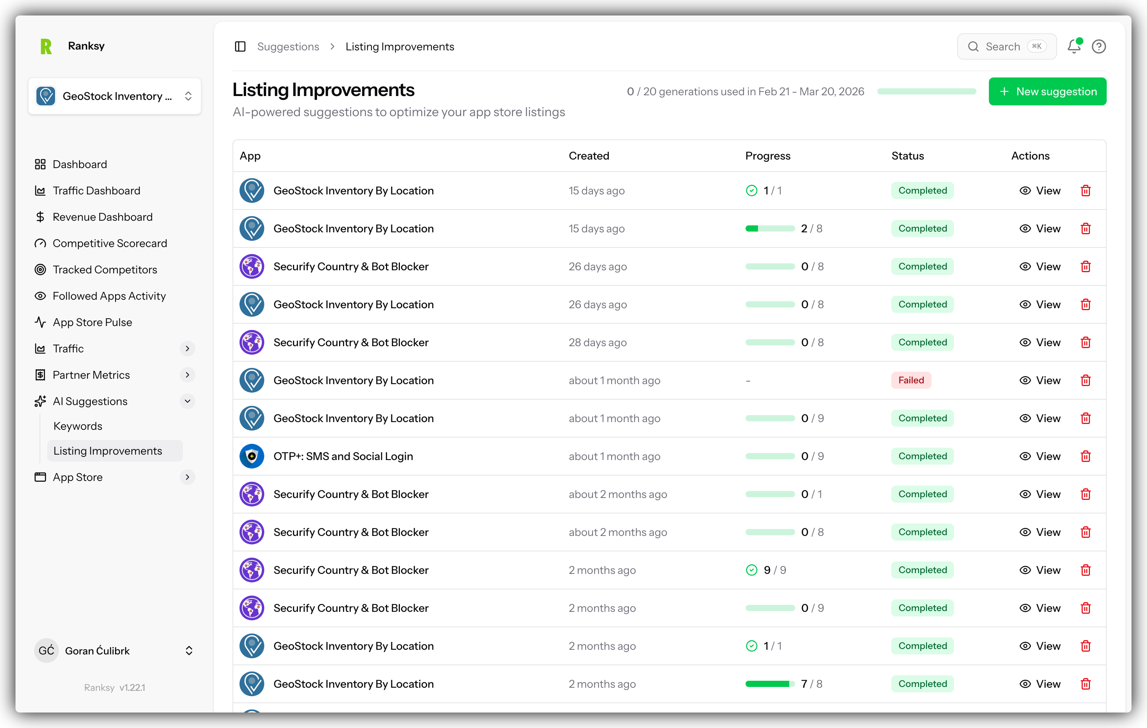Expand the App Store submenu chevron
The image size is (1147, 728).
coord(187,477)
